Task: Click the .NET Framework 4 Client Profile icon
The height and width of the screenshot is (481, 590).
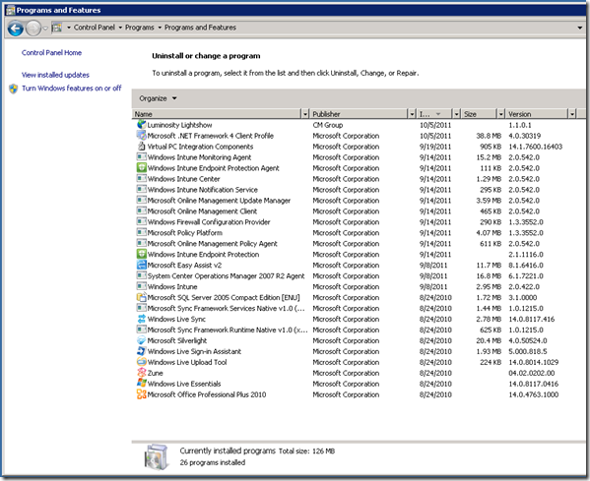Action: click(x=141, y=136)
